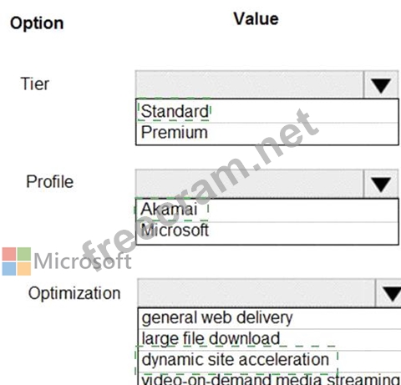Pick general web delivery optimization
The width and height of the screenshot is (401, 385).
[x=270, y=318]
